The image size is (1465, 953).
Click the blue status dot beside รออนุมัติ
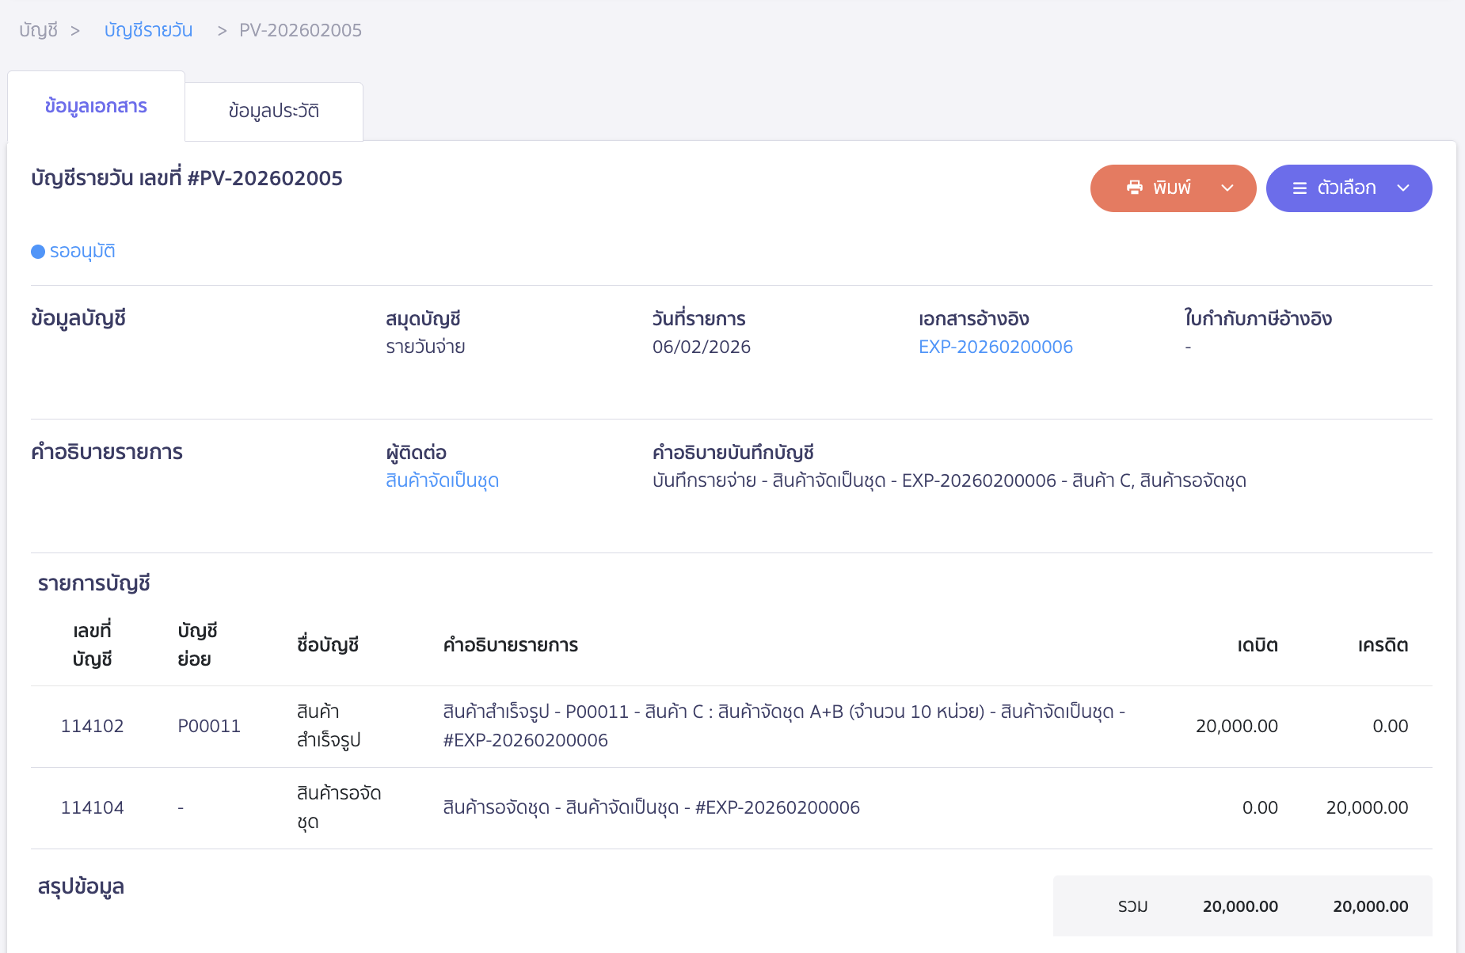point(36,251)
